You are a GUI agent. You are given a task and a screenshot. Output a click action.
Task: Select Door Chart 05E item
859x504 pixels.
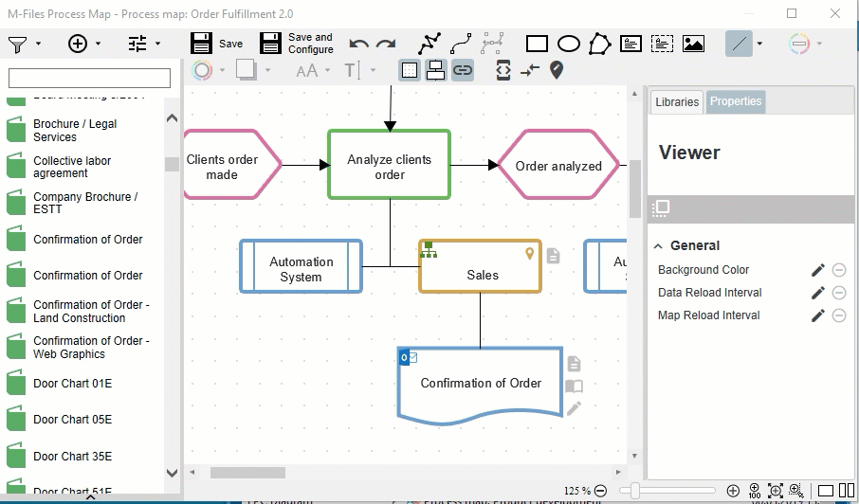tap(82, 419)
